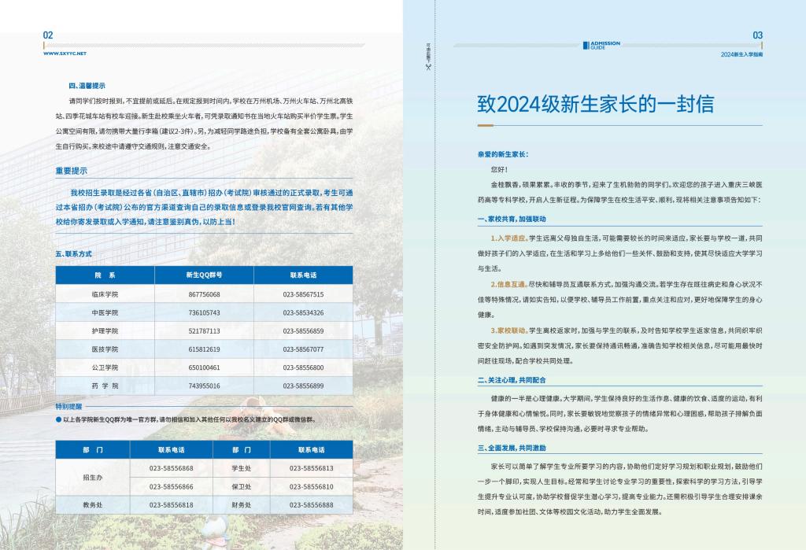
Task: Select the heading '三、全面发展,共同激励'
Action: [512, 448]
